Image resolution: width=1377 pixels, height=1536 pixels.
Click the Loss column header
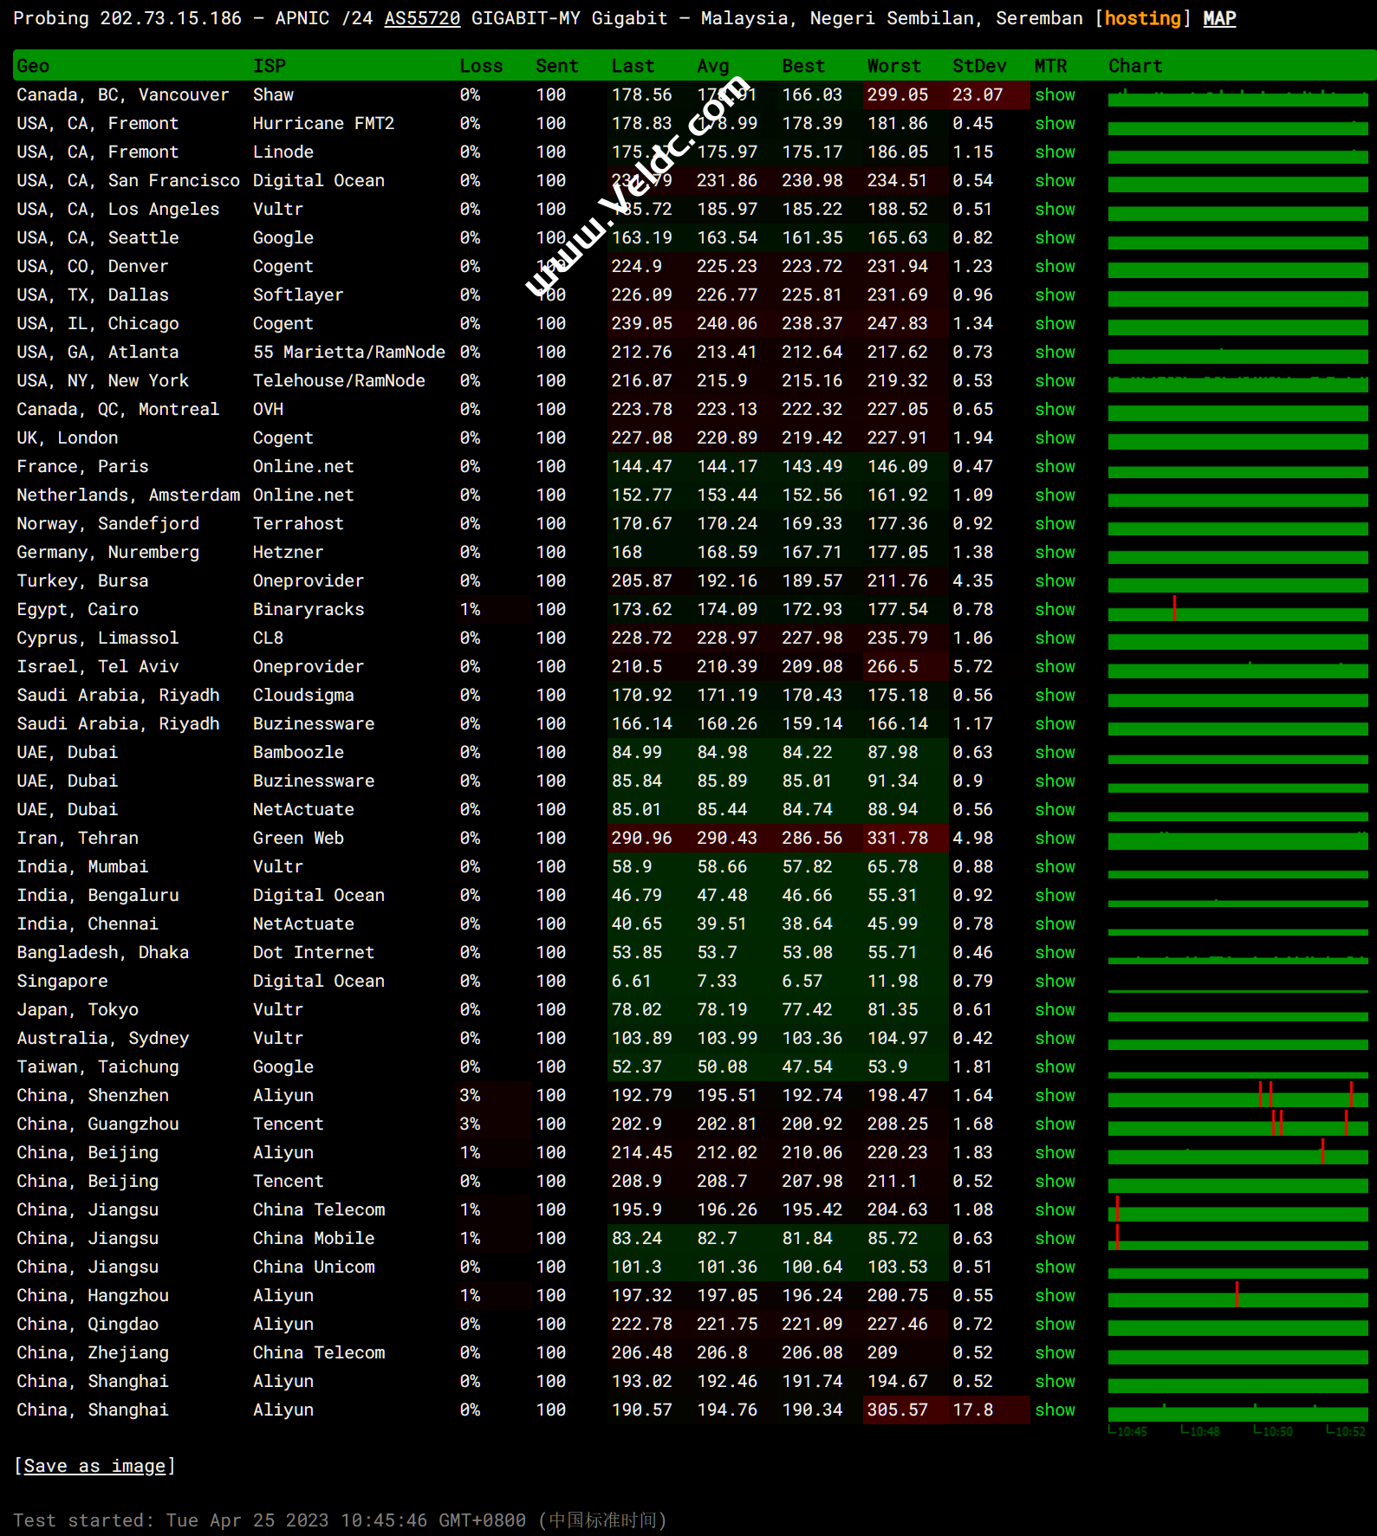pos(481,66)
